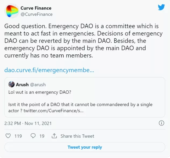This screenshot has height=158, width=170.
Task: Click the Arush name in quoted tweet
Action: tap(22, 85)
